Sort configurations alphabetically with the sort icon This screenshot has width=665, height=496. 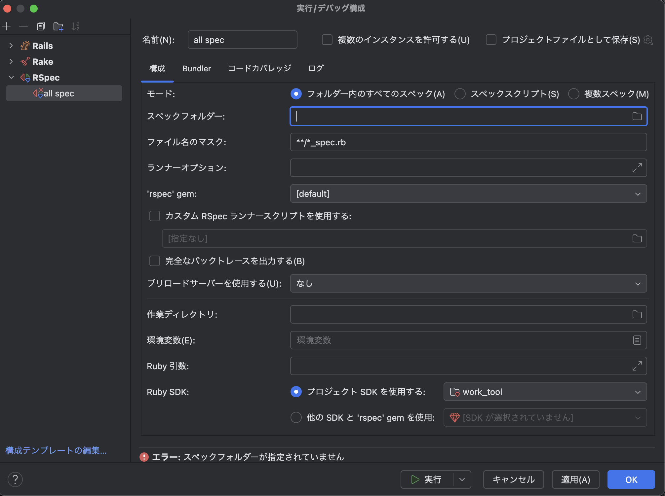[x=76, y=26]
